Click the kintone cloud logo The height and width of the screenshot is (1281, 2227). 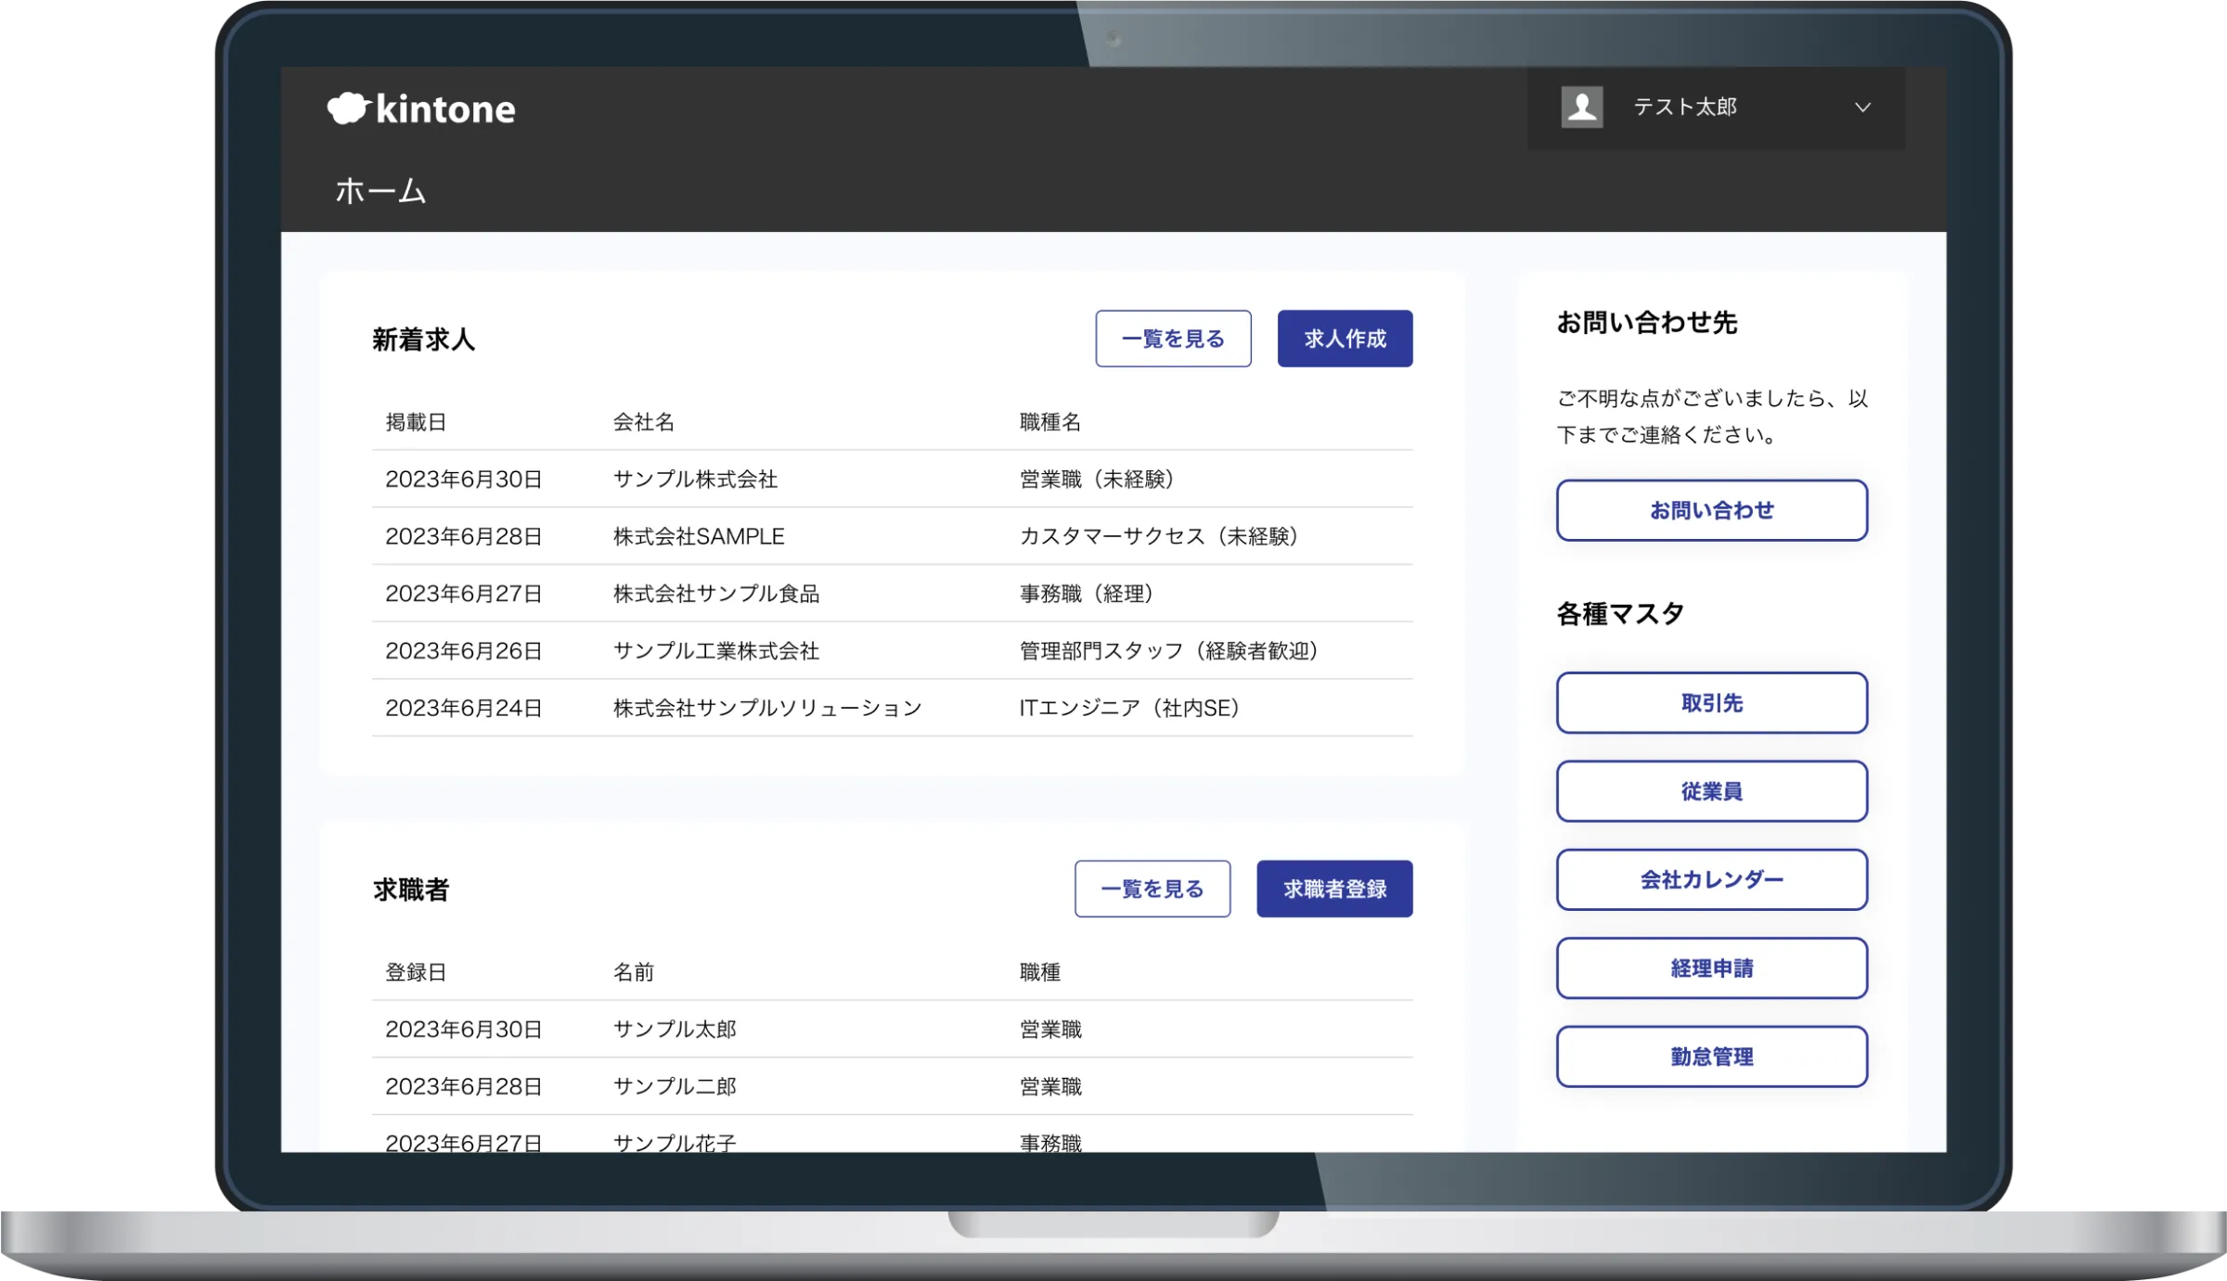[x=349, y=109]
